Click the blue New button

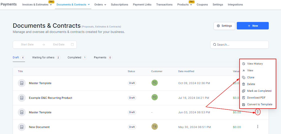pyautogui.click(x=252, y=26)
